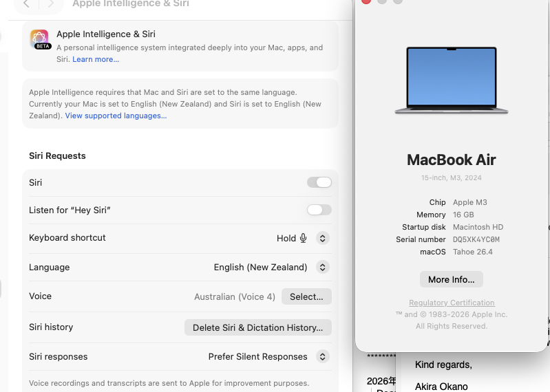Click the macOS Tahoe 26.4 version text
The width and height of the screenshot is (550, 392).
[473, 252]
